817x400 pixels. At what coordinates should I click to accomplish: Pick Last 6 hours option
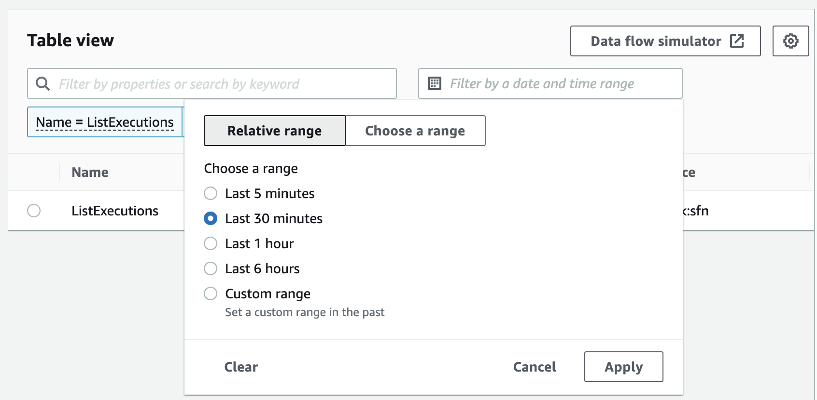coord(211,268)
